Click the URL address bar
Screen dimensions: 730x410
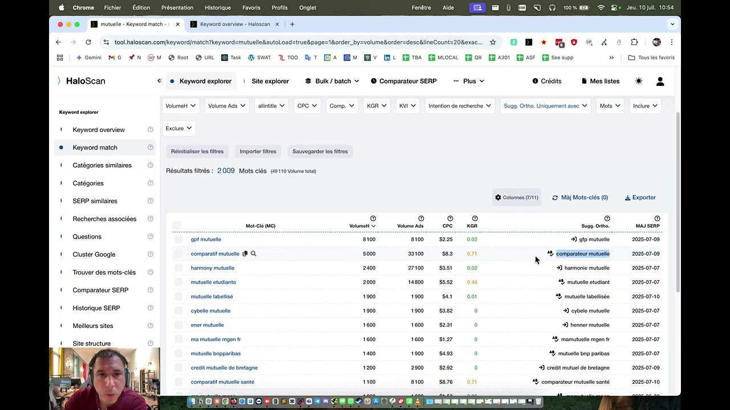click(298, 42)
